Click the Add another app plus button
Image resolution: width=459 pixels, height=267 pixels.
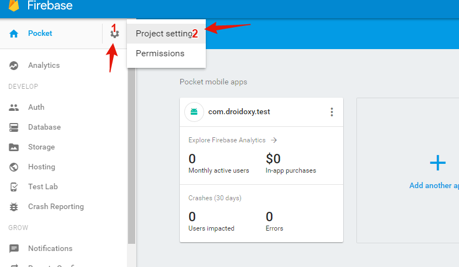click(x=437, y=163)
